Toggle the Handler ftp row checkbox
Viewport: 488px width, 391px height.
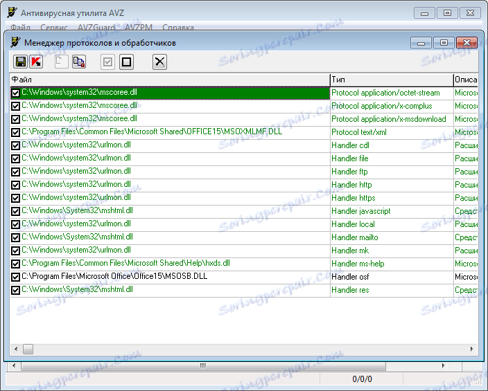(x=15, y=172)
